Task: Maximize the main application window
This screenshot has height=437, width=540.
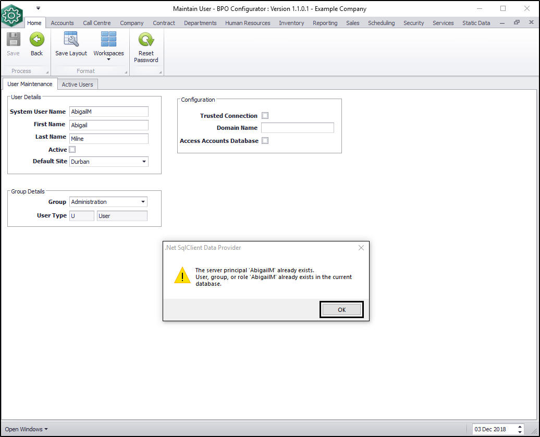Action: pos(503,8)
